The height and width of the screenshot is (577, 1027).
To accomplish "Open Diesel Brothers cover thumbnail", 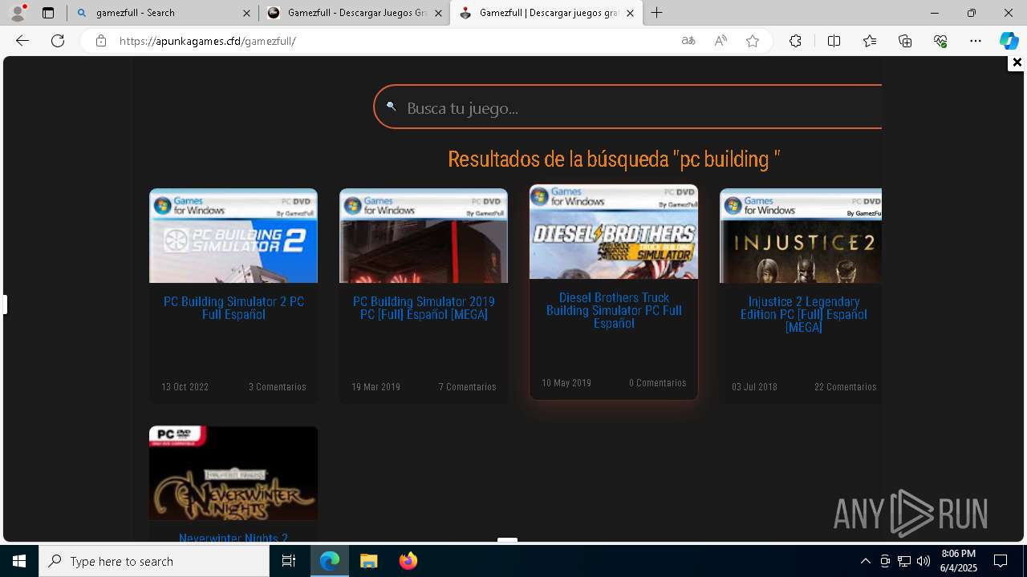I will pyautogui.click(x=614, y=232).
